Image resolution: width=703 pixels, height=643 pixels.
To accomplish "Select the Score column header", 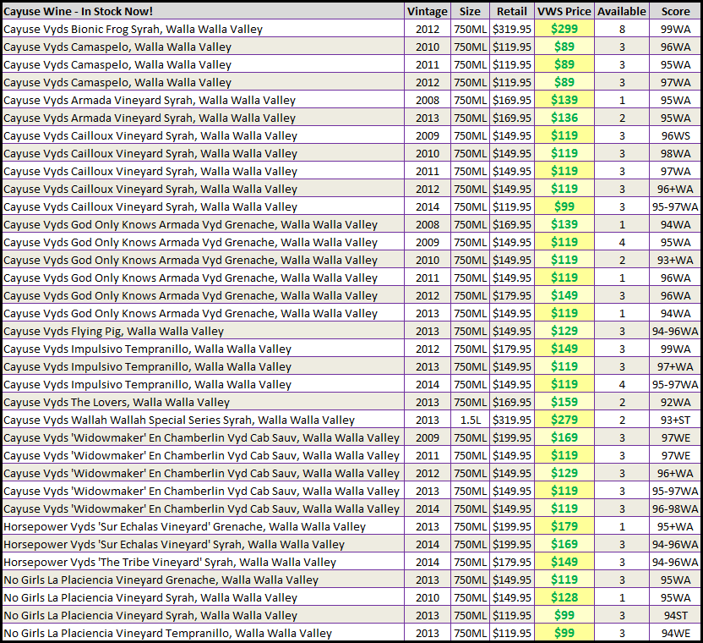I will (675, 11).
